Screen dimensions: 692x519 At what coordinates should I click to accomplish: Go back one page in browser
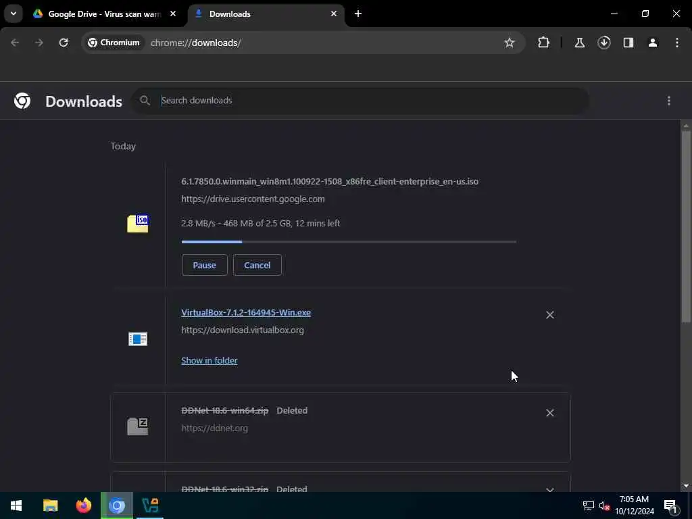(15, 43)
